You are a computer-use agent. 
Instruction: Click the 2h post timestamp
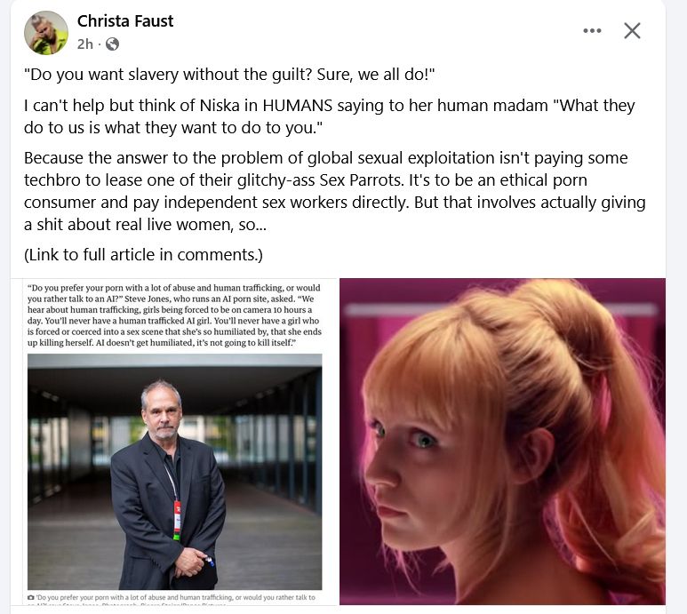(x=85, y=44)
